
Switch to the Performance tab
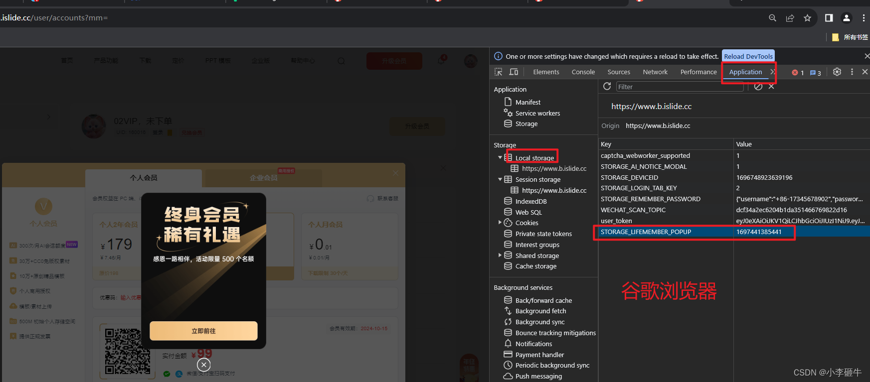(698, 72)
